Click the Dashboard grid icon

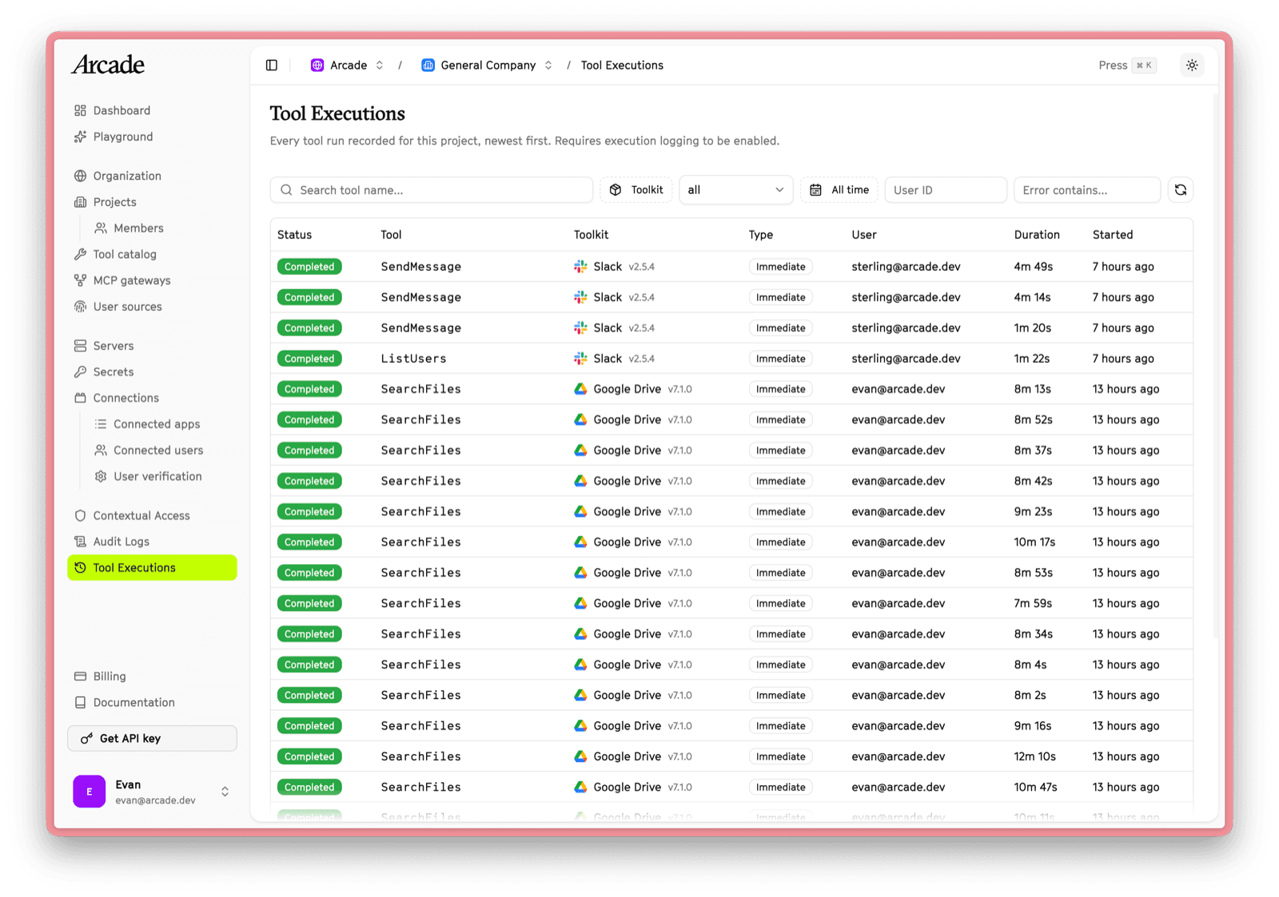coord(80,110)
